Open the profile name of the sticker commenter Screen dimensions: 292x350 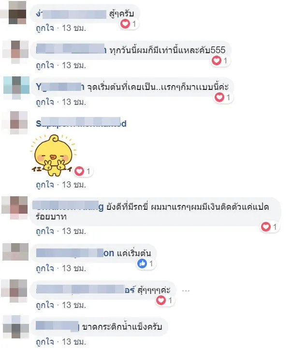(x=81, y=123)
